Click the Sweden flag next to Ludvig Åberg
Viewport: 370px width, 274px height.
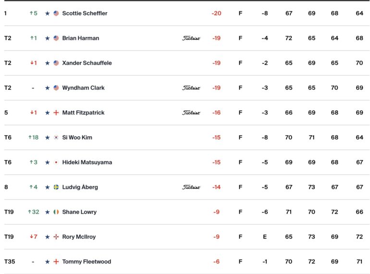click(x=56, y=187)
